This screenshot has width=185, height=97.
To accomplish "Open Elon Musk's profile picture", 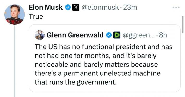I will tap(15, 15).
